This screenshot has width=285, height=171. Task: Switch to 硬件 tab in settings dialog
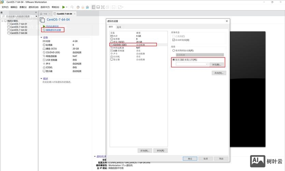pyautogui.click(x=111, y=27)
